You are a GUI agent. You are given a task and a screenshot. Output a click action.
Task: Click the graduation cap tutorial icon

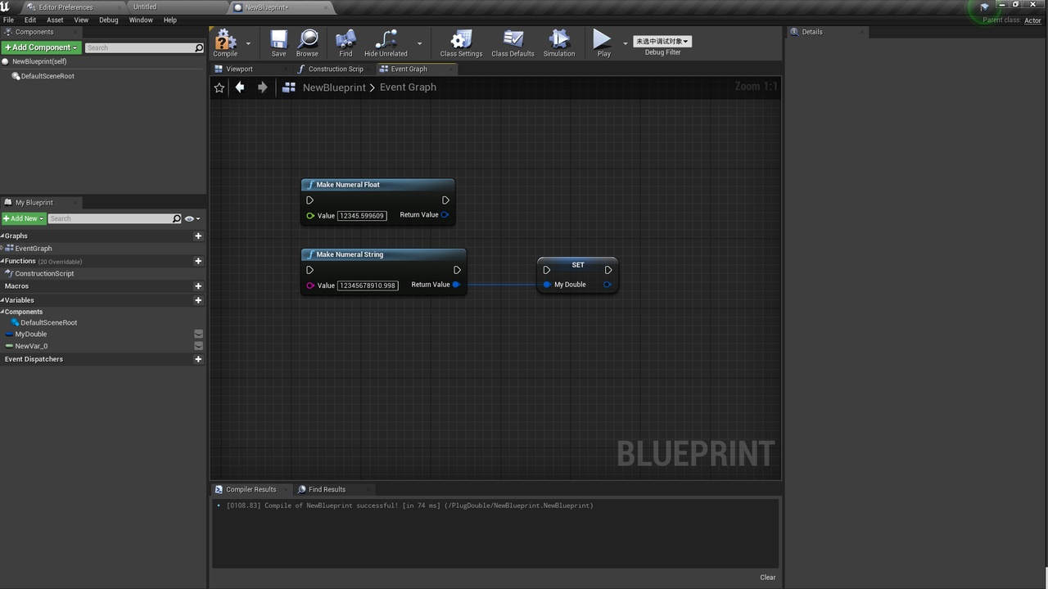(985, 7)
